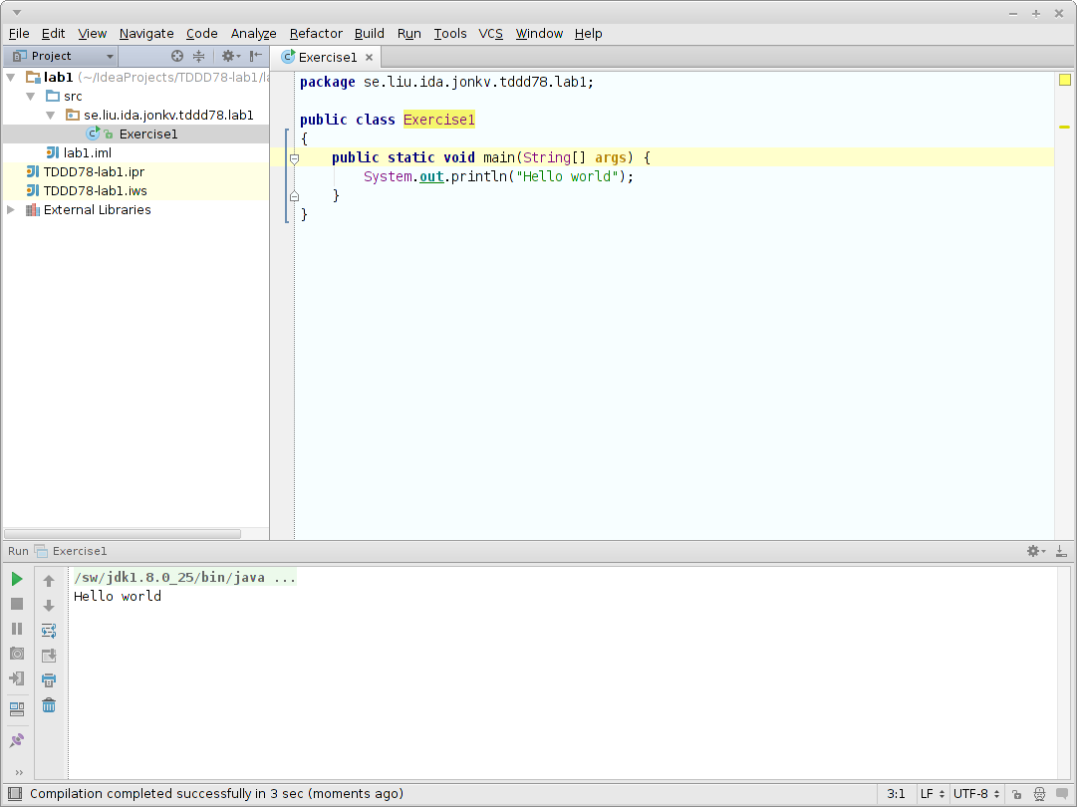This screenshot has width=1077, height=807.
Task: Close the Exercise1 editor tab
Action: pos(369,58)
